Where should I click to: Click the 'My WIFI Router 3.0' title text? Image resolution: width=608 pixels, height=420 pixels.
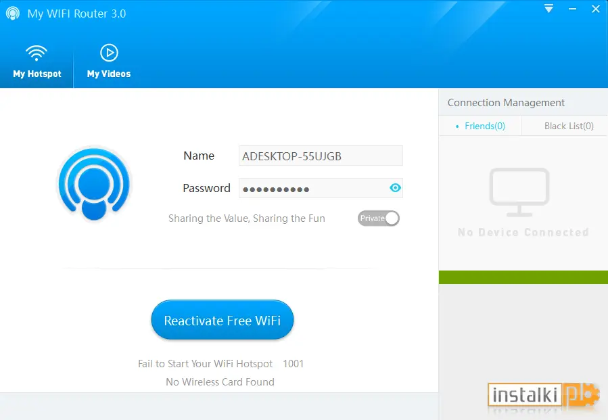coord(76,14)
